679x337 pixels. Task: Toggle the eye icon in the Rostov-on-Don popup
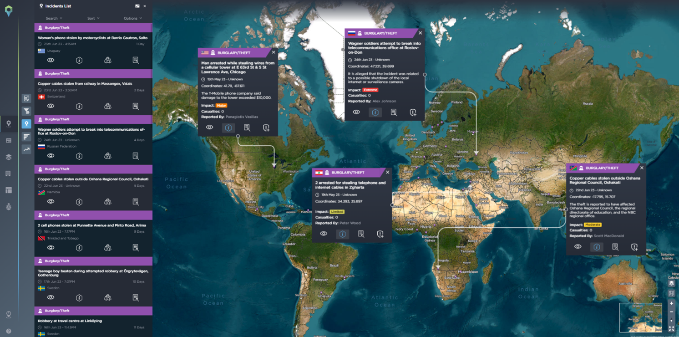(x=356, y=112)
